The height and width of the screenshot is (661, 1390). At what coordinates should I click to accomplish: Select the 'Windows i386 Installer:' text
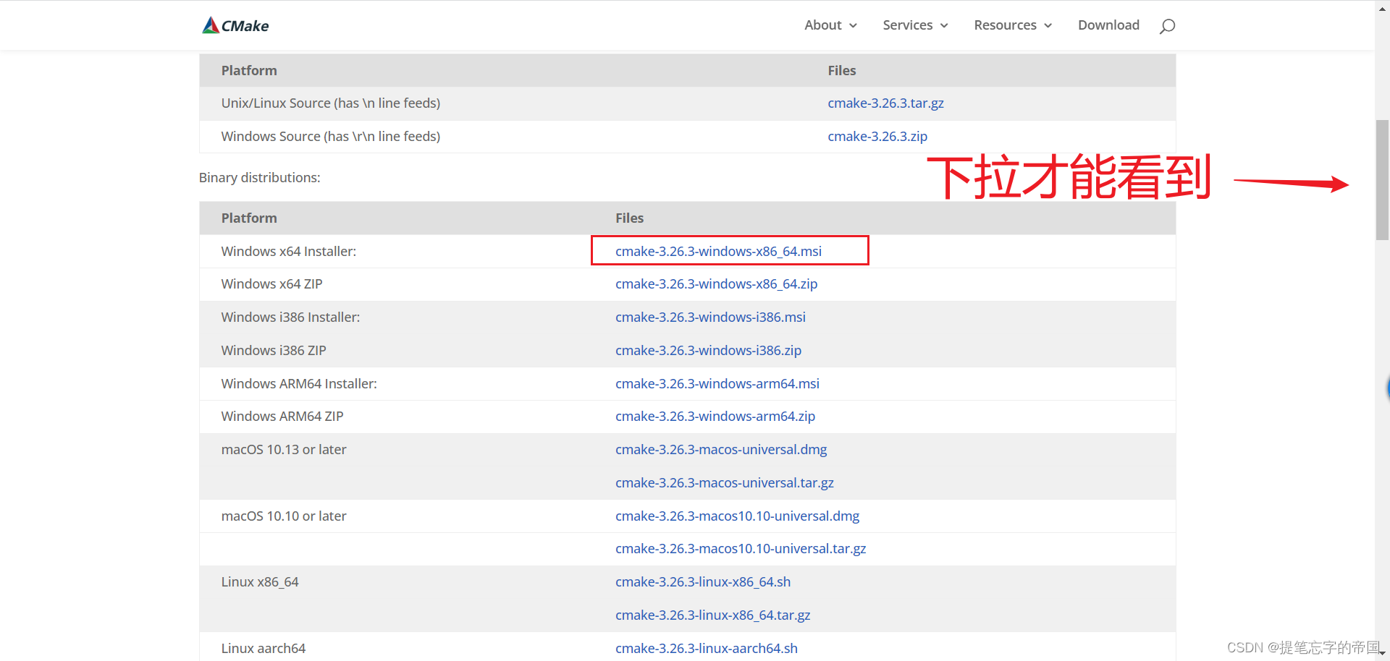[290, 317]
